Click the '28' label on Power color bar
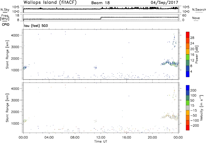 pos(192,38)
